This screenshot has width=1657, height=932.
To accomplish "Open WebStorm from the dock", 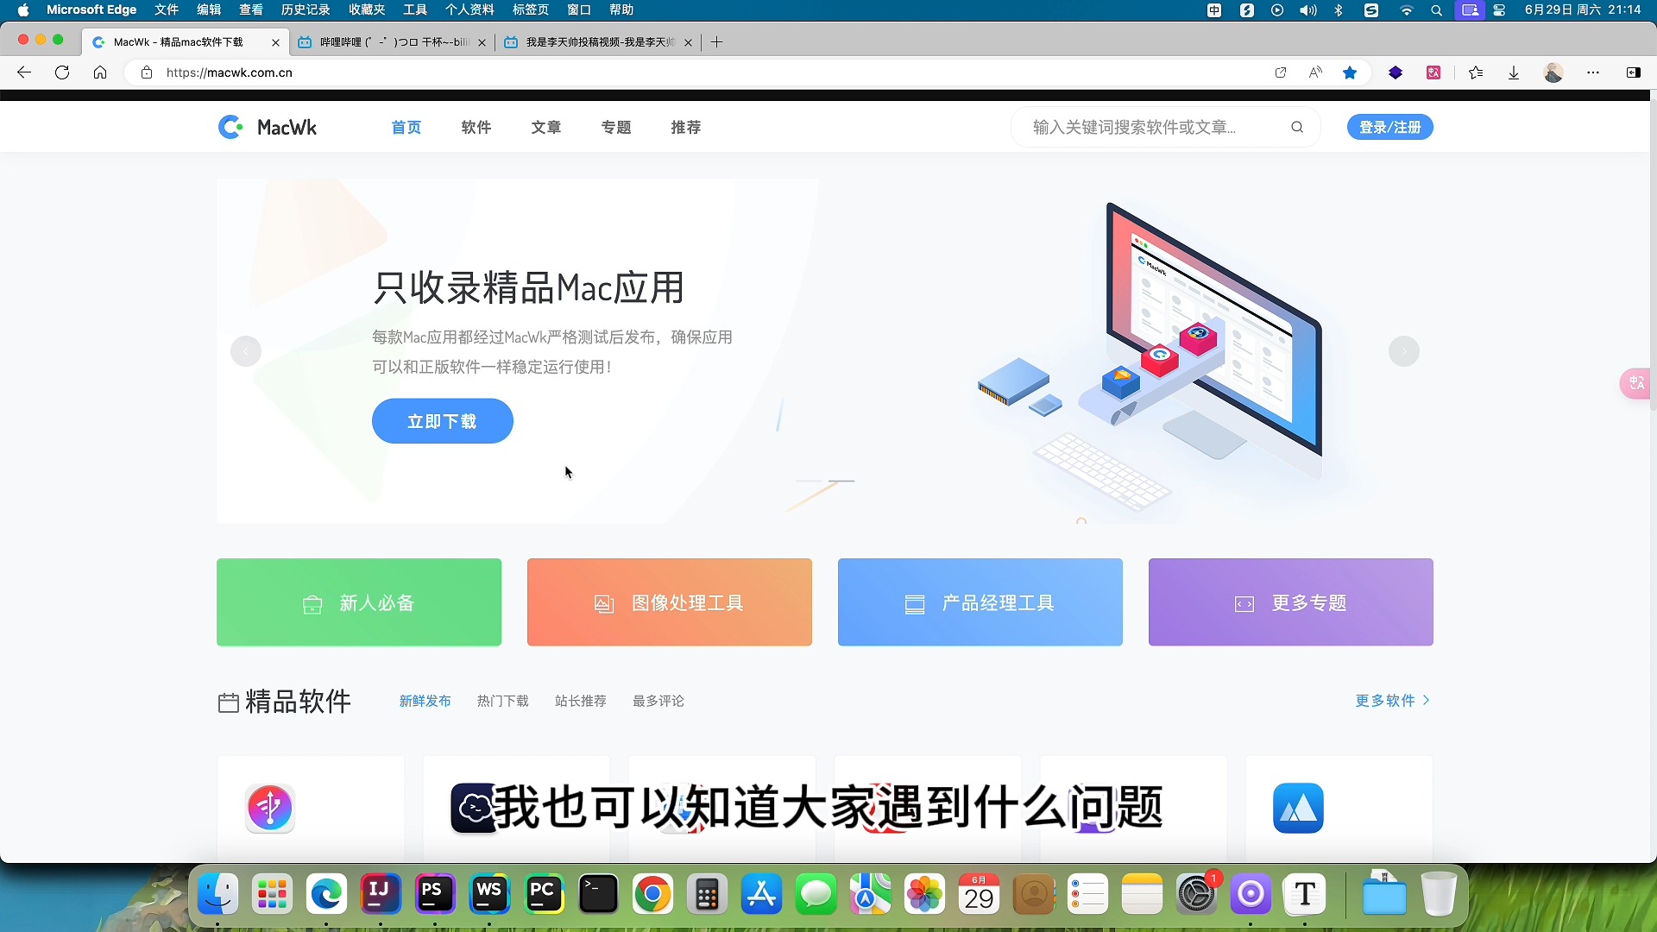I will tap(489, 895).
